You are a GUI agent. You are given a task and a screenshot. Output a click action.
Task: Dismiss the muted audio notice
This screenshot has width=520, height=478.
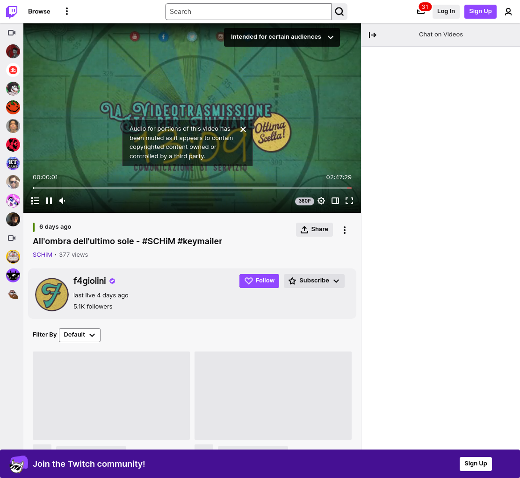point(243,129)
